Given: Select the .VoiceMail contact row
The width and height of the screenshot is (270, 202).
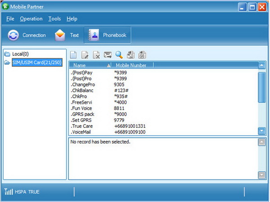Looking at the screenshot, I should [164, 132].
